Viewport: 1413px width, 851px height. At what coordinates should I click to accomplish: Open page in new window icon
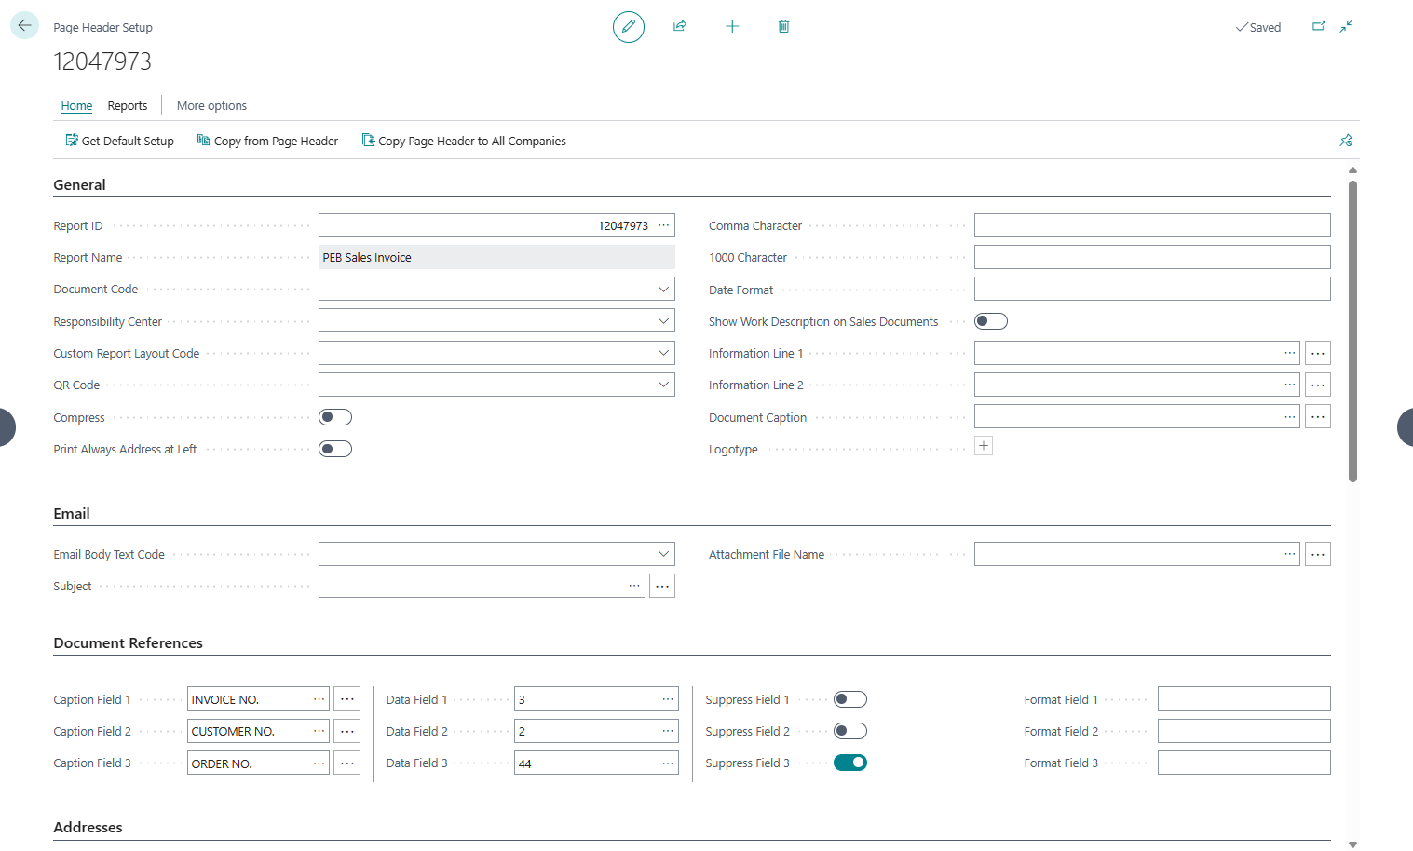pyautogui.click(x=1319, y=26)
